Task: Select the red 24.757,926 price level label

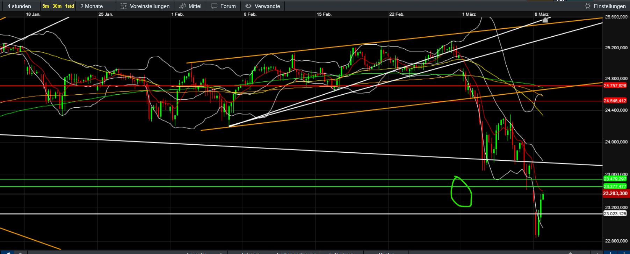Action: (615, 86)
